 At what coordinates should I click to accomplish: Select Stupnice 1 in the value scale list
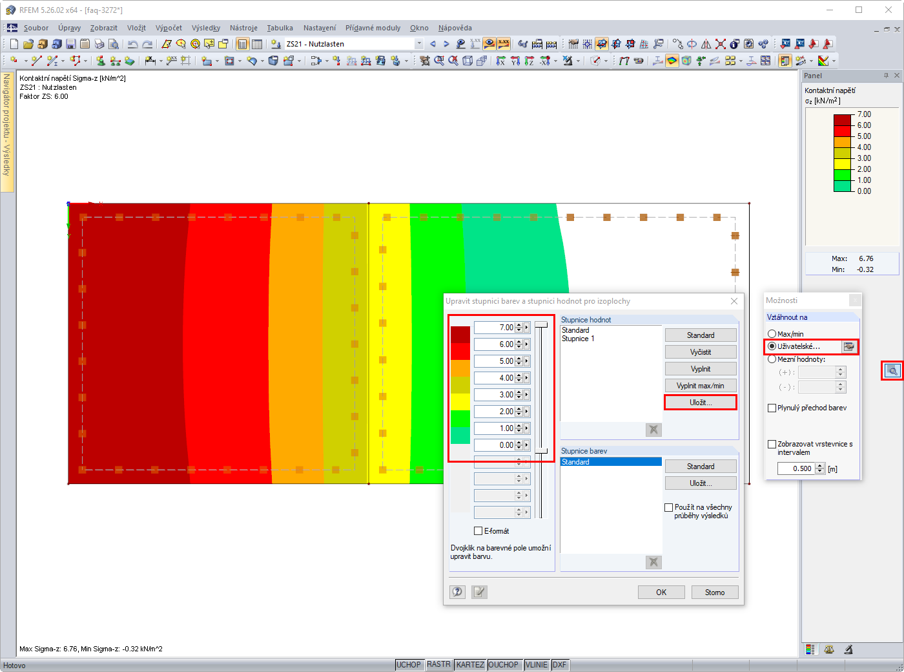[x=578, y=339]
